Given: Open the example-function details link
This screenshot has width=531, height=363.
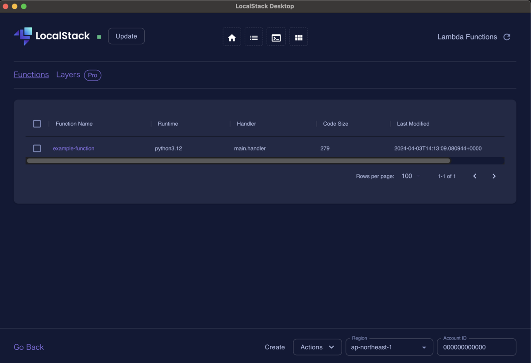Looking at the screenshot, I should click(73, 148).
